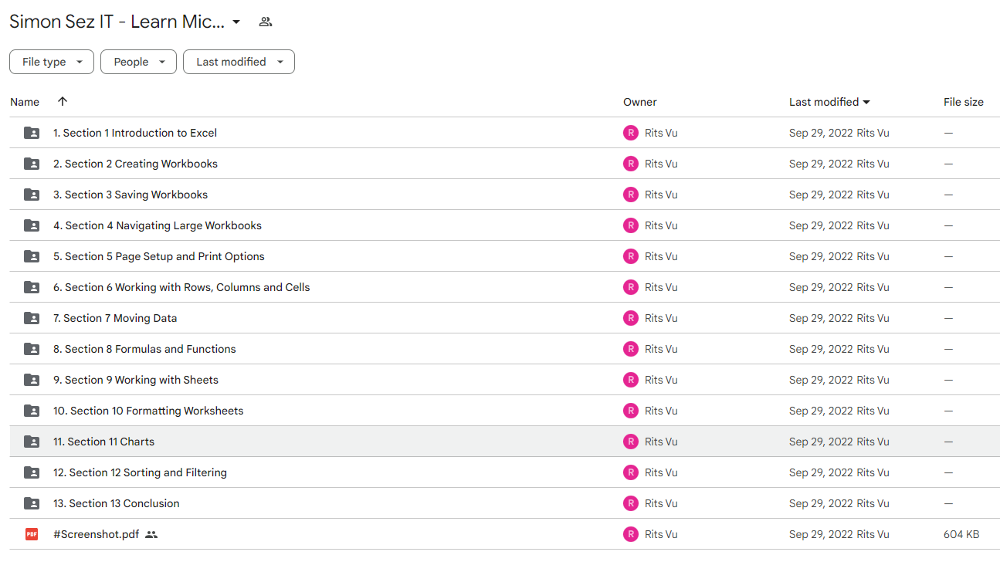1000x572 pixels.
Task: Open "7. Section 7 Moving Data"
Action: coord(115,318)
